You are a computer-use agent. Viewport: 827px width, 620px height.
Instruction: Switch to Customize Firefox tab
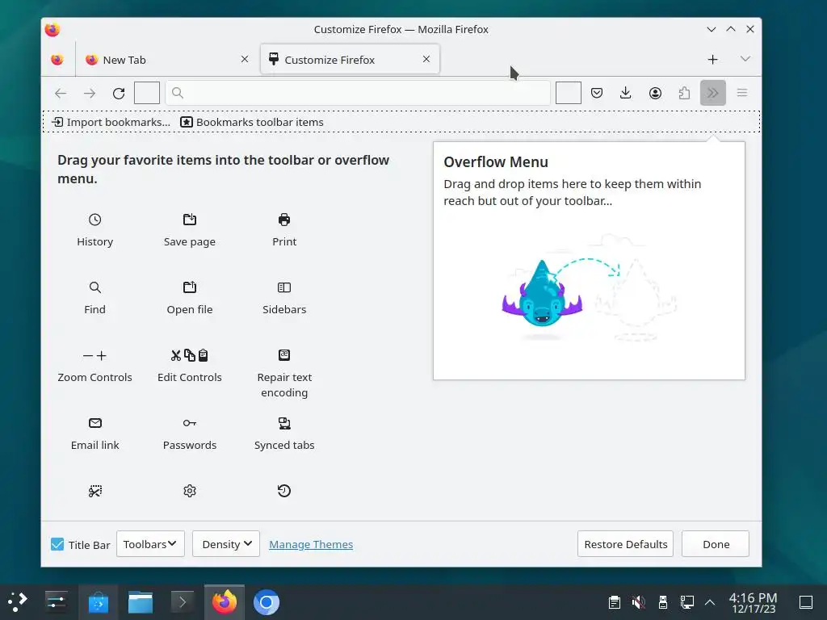pyautogui.click(x=350, y=60)
